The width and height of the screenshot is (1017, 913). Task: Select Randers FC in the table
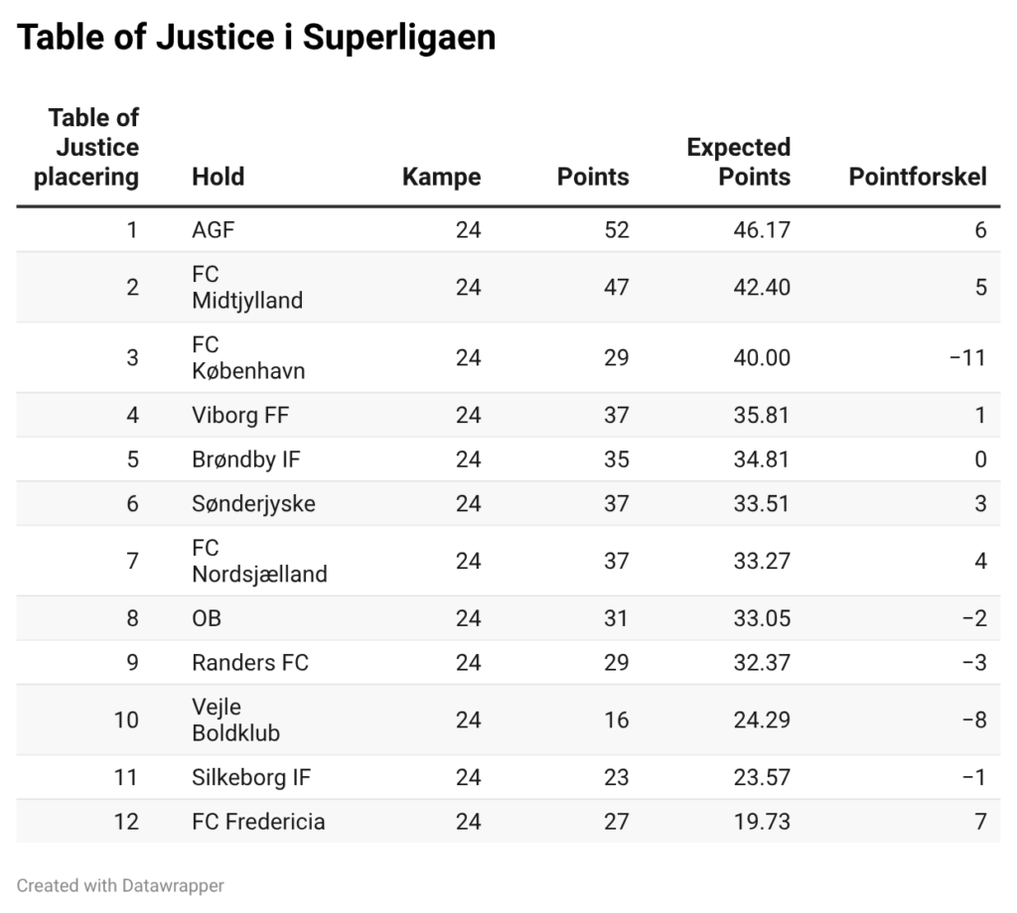coord(250,663)
